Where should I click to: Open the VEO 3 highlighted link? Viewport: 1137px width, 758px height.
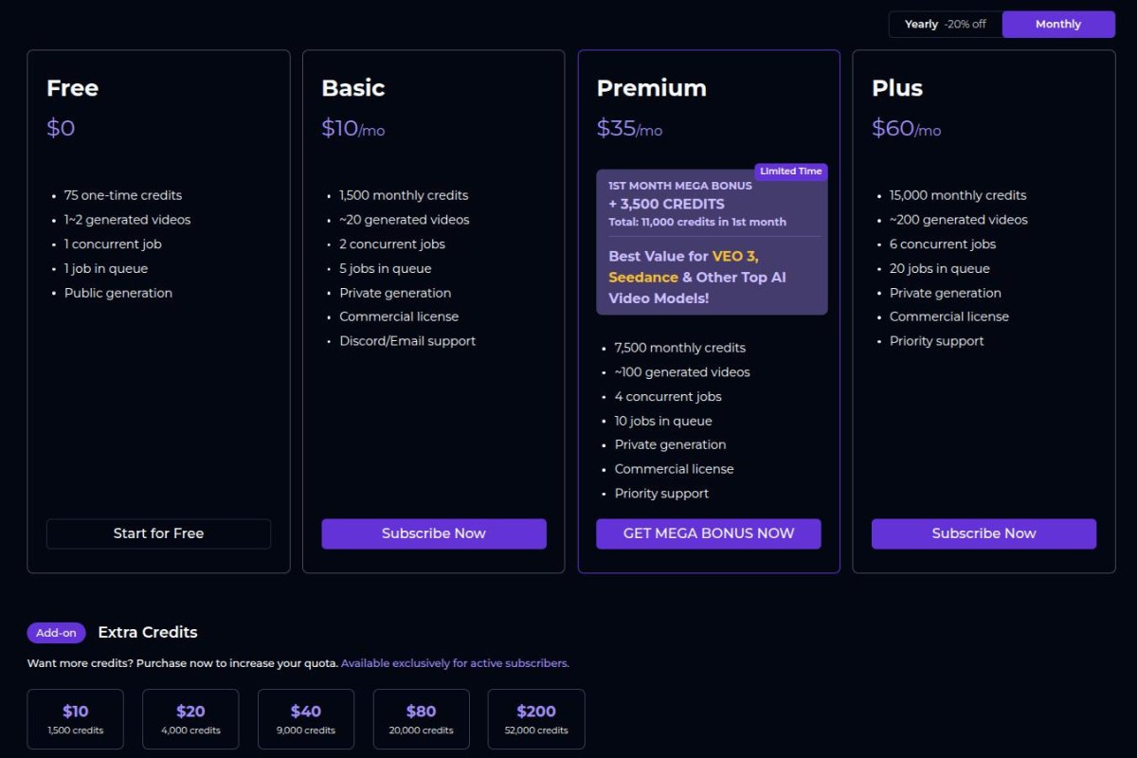[735, 256]
